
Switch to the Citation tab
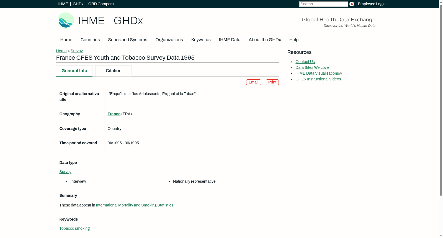(114, 71)
